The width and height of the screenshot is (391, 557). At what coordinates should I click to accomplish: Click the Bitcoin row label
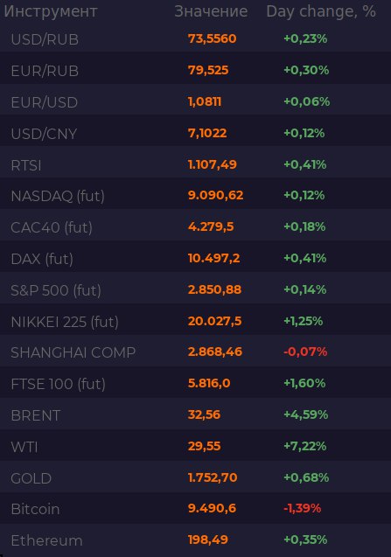click(x=35, y=509)
